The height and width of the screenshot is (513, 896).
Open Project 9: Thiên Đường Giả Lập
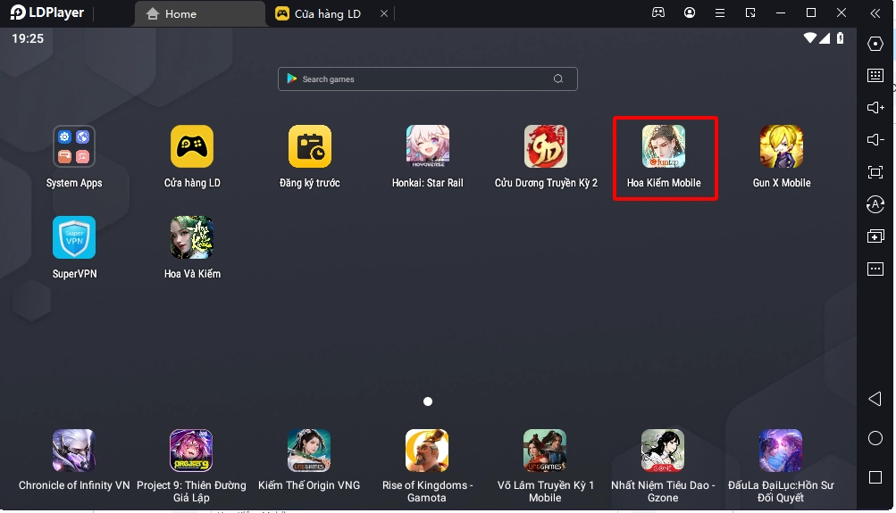tap(191, 451)
